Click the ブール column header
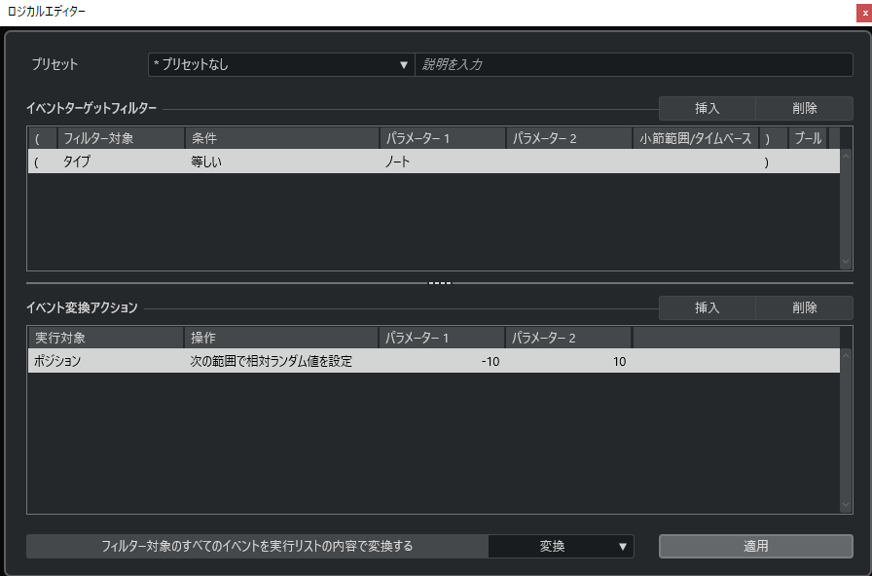 tap(808, 138)
